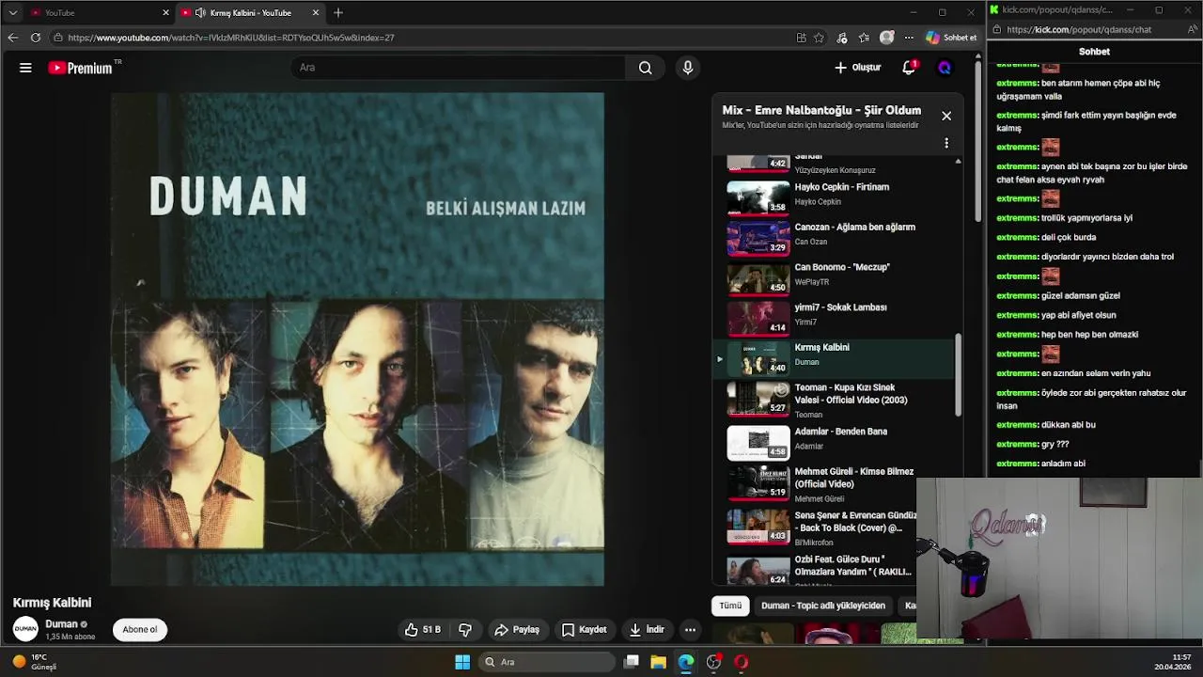This screenshot has height=677, width=1203.
Task: View site info lock icon in YouTube address bar
Action: 58,38
